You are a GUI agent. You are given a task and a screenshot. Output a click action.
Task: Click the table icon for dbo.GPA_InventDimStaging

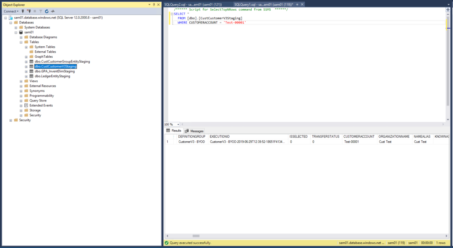[x=31, y=71]
